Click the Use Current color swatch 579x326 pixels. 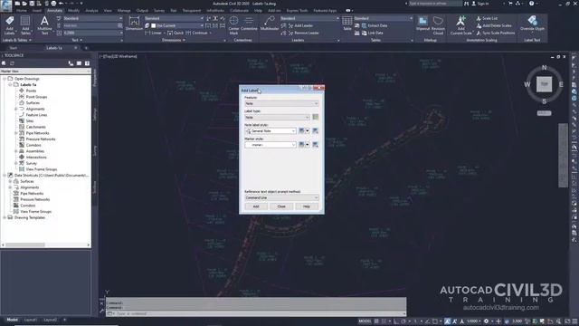[153, 25]
